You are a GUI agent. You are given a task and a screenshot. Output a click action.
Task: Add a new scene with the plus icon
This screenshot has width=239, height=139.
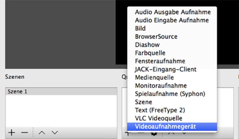tap(12, 132)
